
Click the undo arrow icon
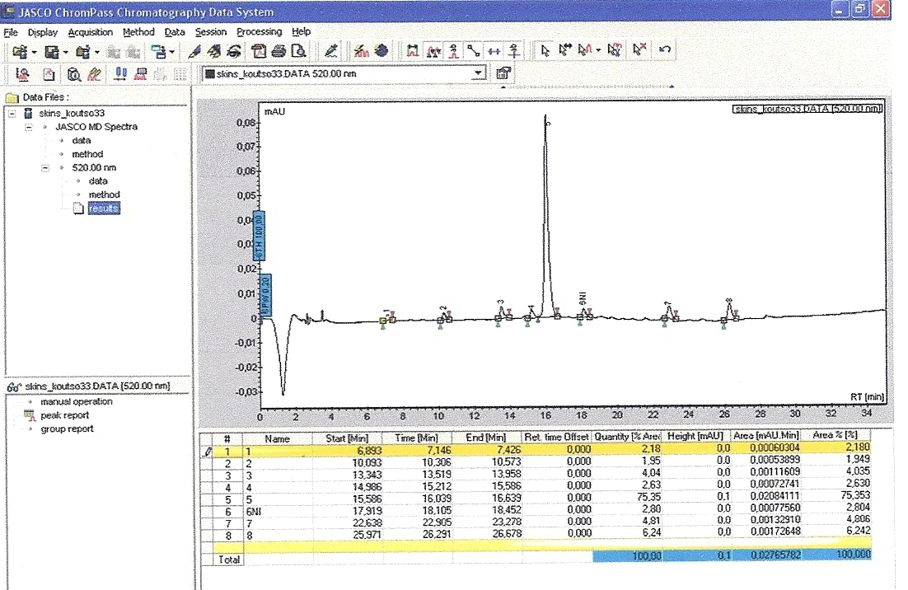pos(665,49)
